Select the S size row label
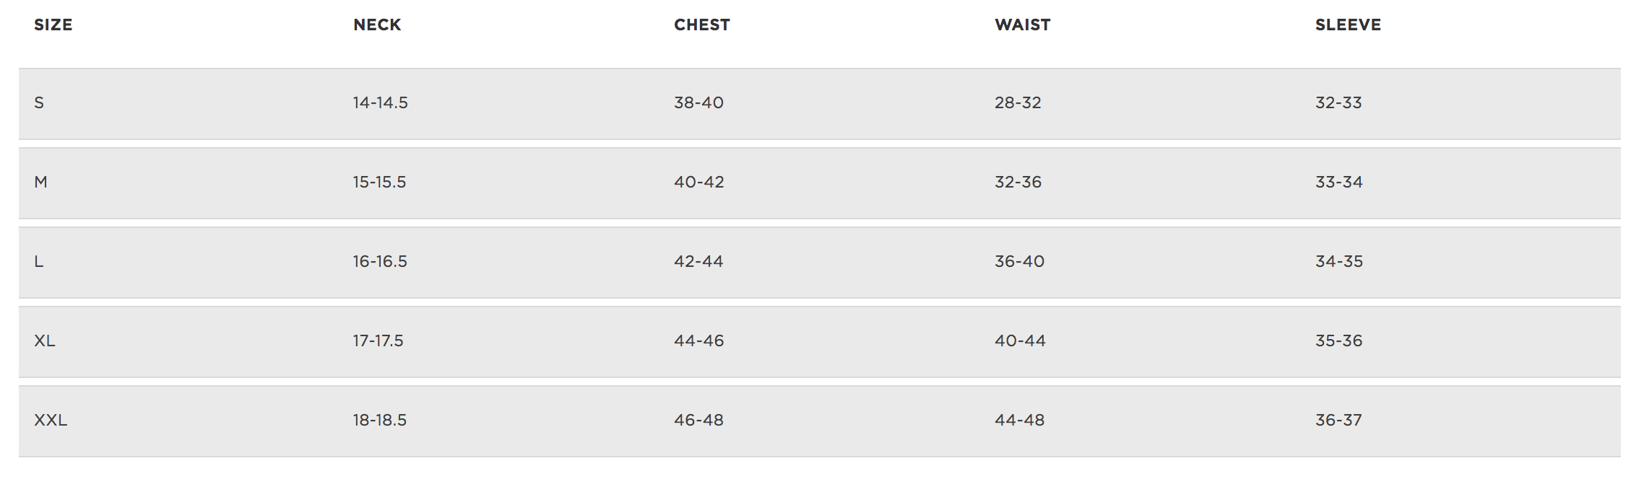1644x479 pixels. click(39, 102)
